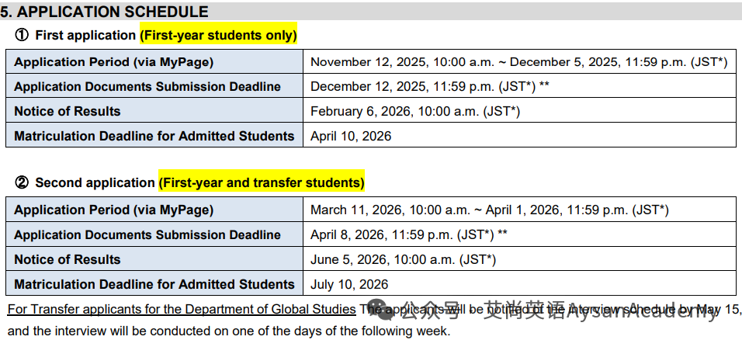
Task: Click the April 10, 2026 matriculation date
Action: 351,136
